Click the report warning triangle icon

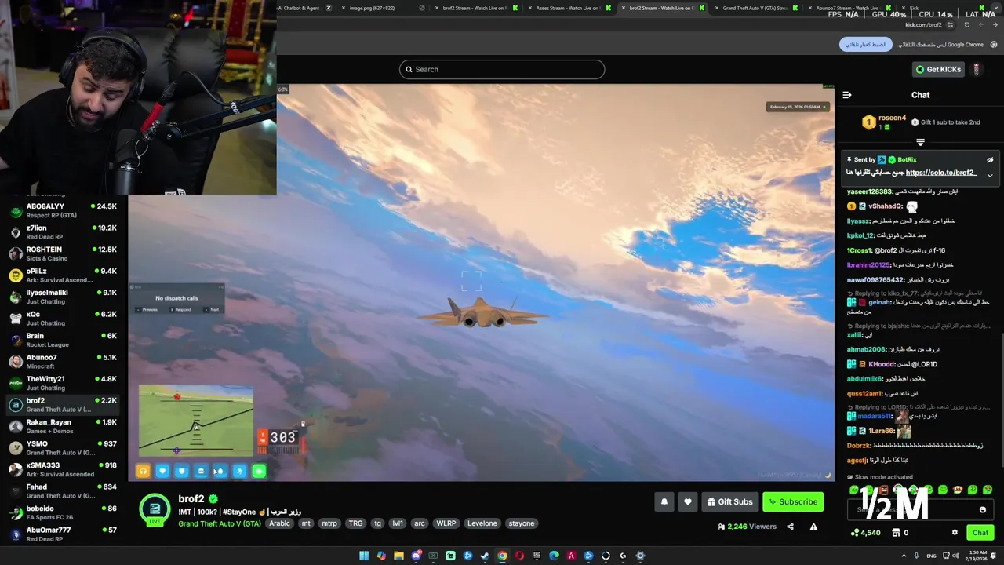[813, 527]
